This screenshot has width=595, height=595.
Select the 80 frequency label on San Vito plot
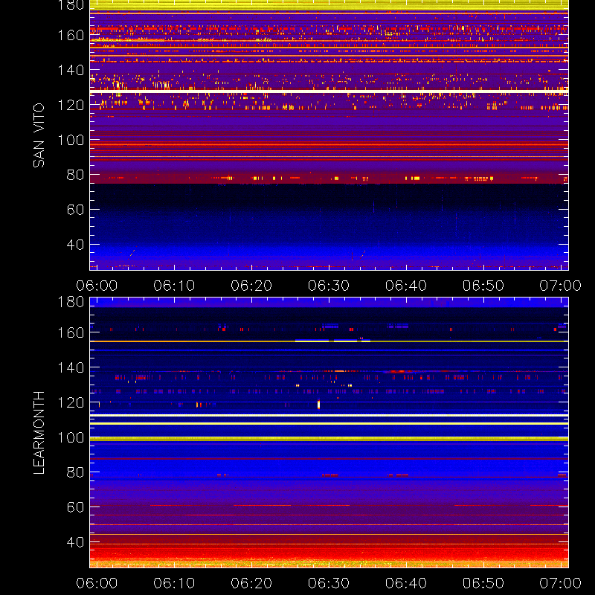75,175
